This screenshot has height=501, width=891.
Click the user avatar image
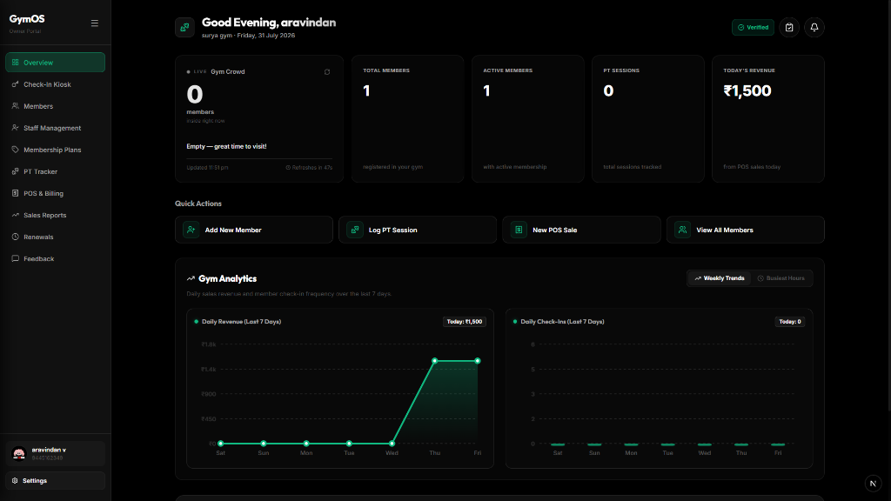[x=19, y=453]
